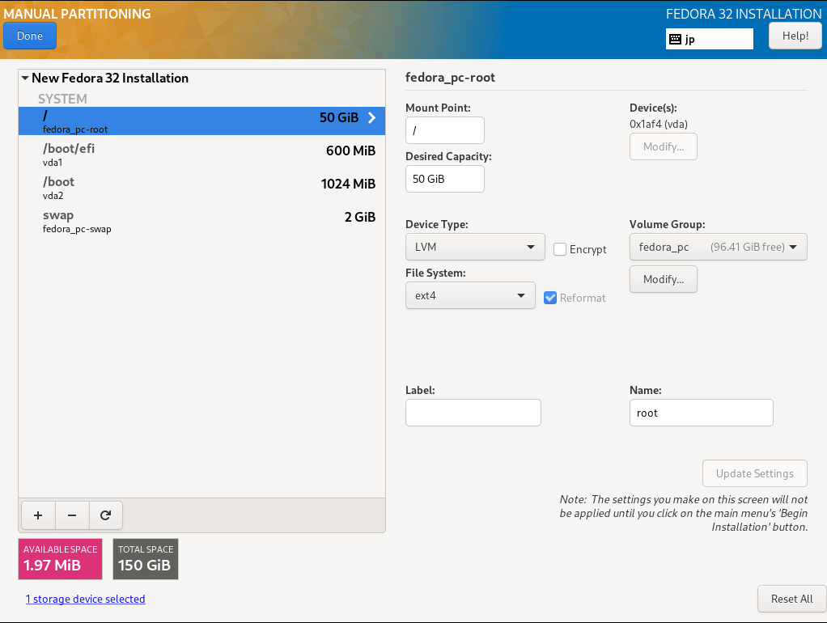Click the keyboard layout icon next to jp
The height and width of the screenshot is (623, 827).
pos(675,39)
